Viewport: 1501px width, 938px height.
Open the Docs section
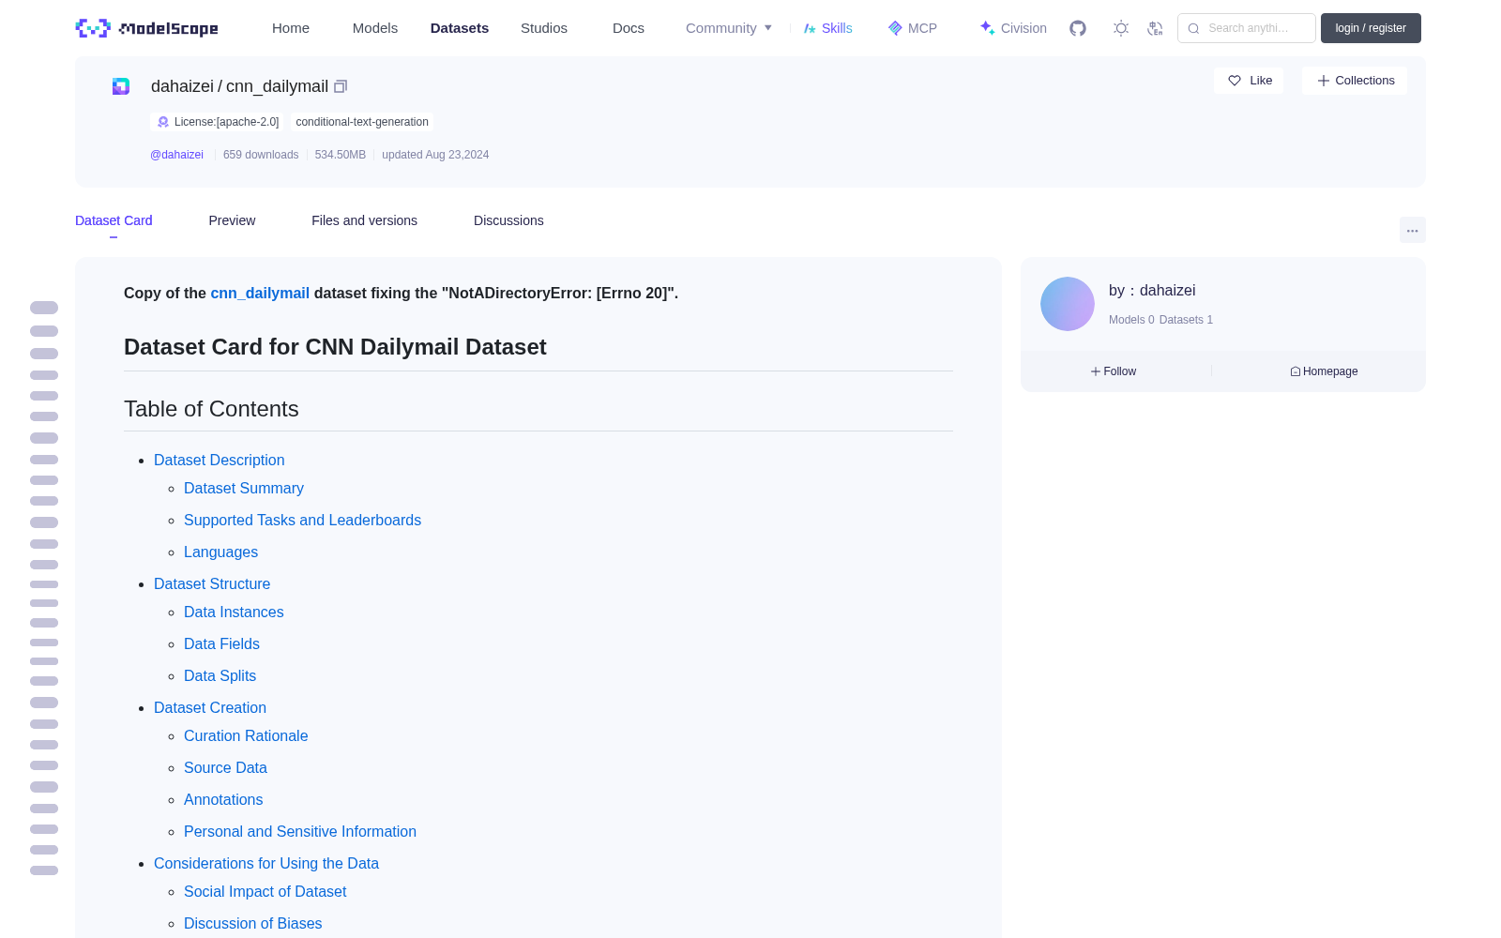click(x=629, y=28)
